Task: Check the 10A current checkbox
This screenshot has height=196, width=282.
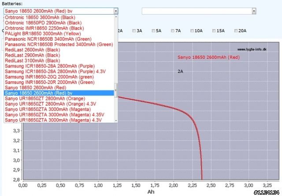Action: pyautogui.click(x=192, y=30)
